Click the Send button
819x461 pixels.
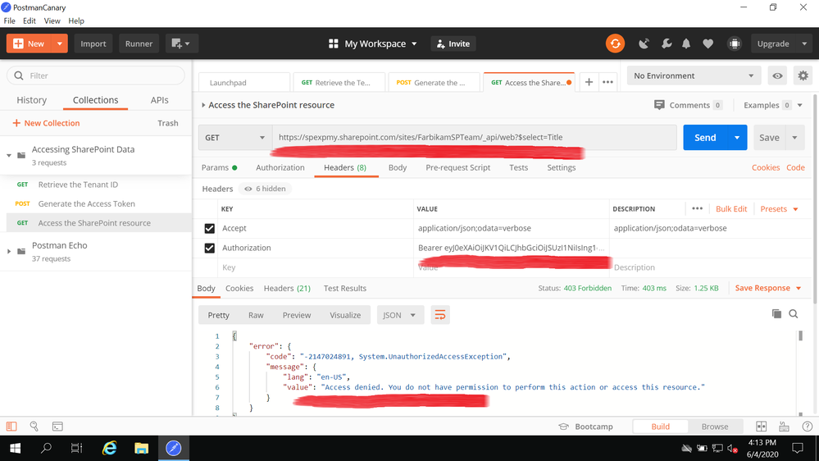[x=705, y=138]
